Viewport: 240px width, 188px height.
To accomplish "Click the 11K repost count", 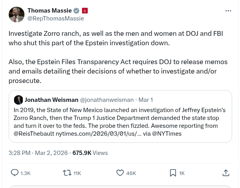I will [x=77, y=173].
